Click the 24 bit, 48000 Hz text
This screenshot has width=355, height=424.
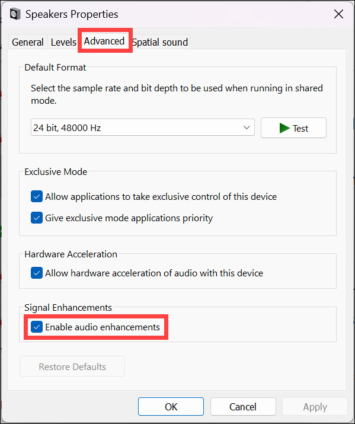[67, 127]
